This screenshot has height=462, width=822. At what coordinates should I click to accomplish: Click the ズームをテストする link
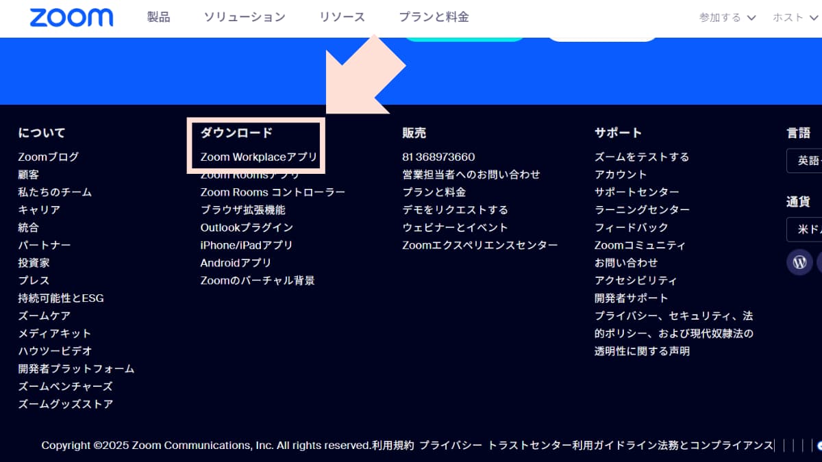642,157
